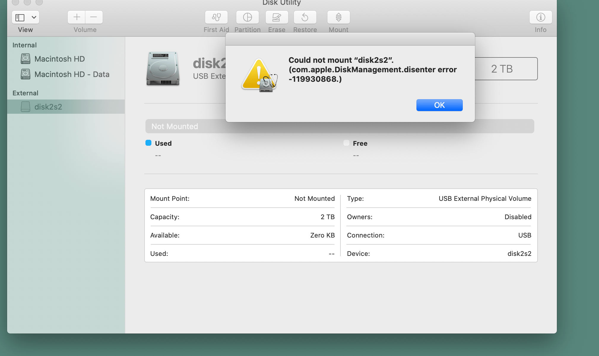The image size is (599, 356).
Task: Open the Info panel for the disk
Action: 540,17
